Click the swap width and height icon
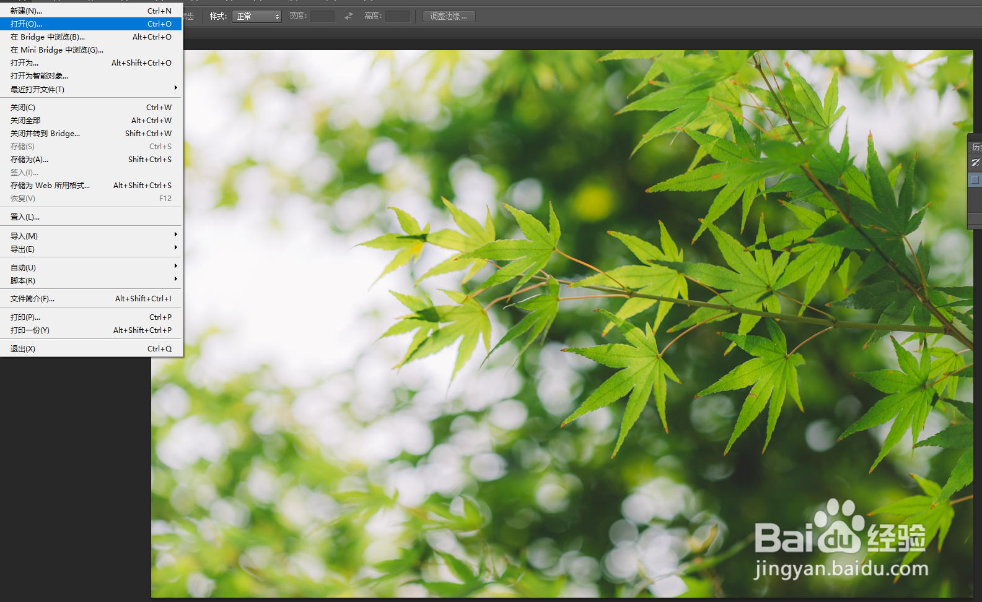 click(x=349, y=16)
